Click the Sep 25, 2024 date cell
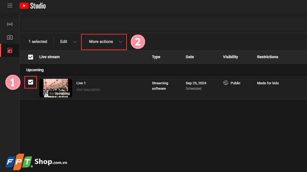This screenshot has height=172, width=307. click(x=196, y=83)
